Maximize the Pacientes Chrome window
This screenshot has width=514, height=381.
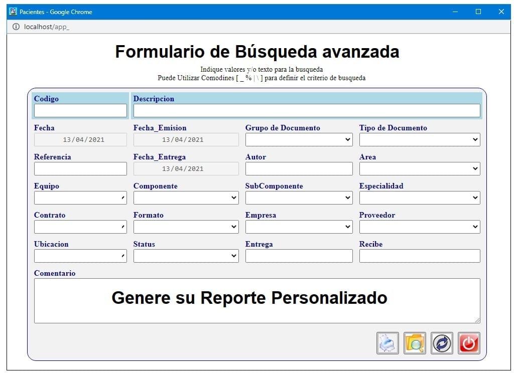point(478,12)
